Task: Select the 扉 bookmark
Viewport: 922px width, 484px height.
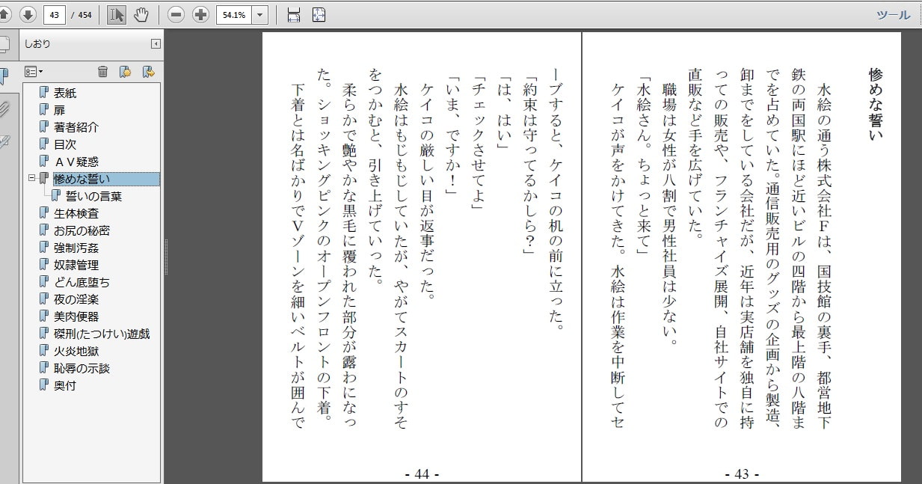Action: click(x=59, y=110)
